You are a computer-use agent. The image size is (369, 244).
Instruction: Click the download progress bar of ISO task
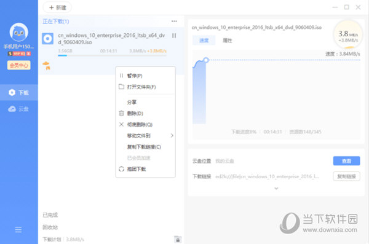tap(112, 55)
